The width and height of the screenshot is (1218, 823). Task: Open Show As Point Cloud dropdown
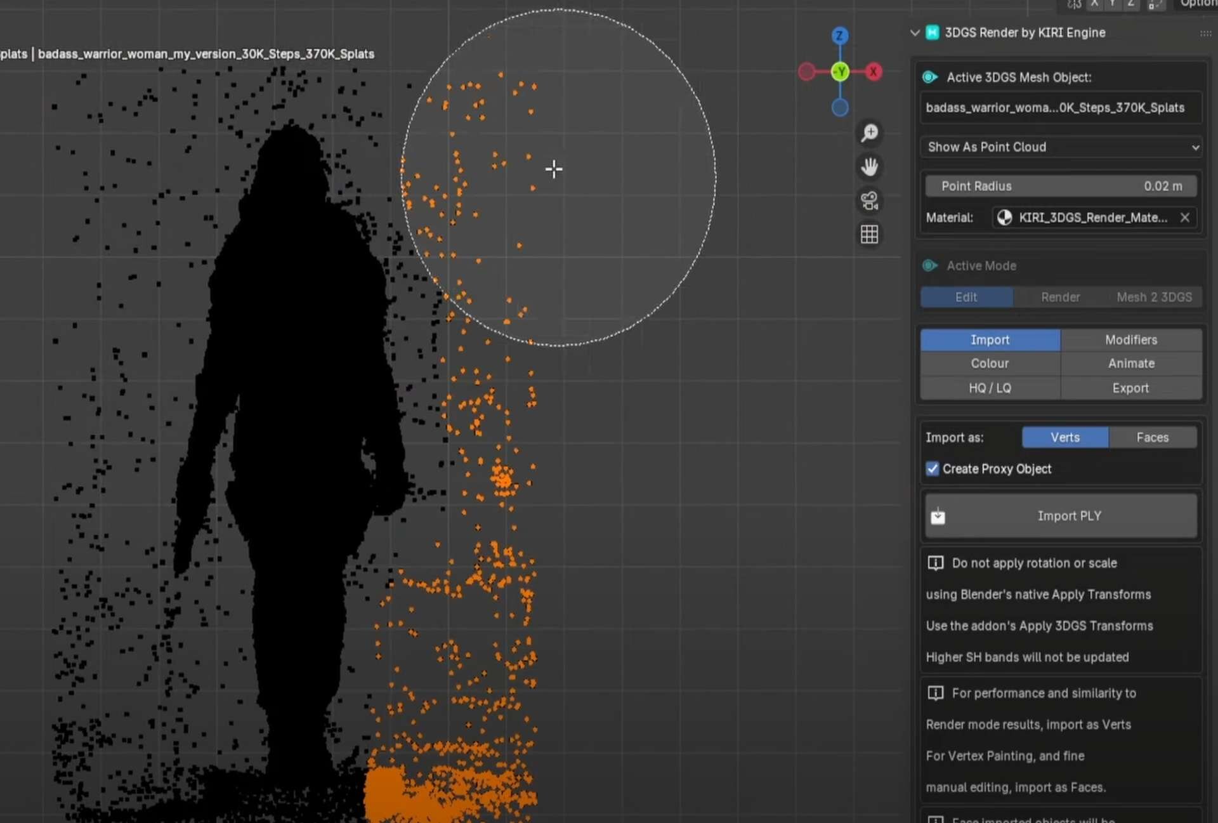[x=1061, y=147]
